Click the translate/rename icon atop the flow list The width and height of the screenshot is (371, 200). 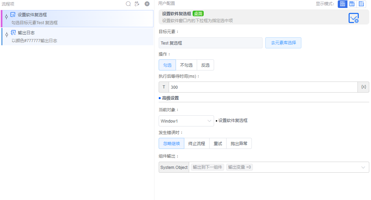tap(137, 4)
